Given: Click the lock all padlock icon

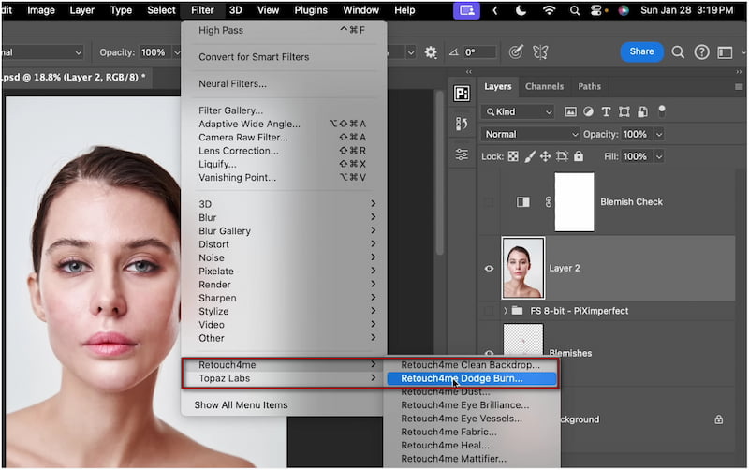Looking at the screenshot, I should coord(579,156).
